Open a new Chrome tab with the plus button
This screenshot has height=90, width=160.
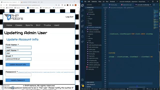pos(42,2)
